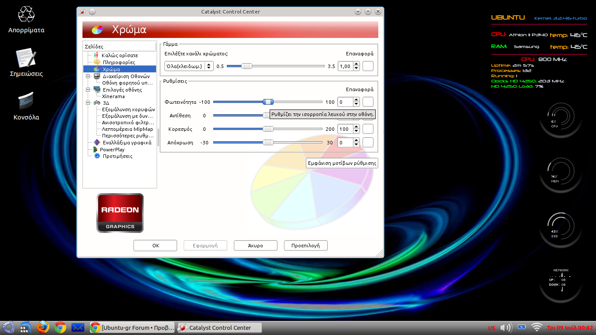Collapse the 3Δ tree section
The image size is (596, 335).
(x=88, y=103)
